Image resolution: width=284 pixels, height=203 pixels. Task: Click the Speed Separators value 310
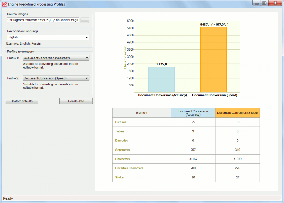tap(237, 150)
